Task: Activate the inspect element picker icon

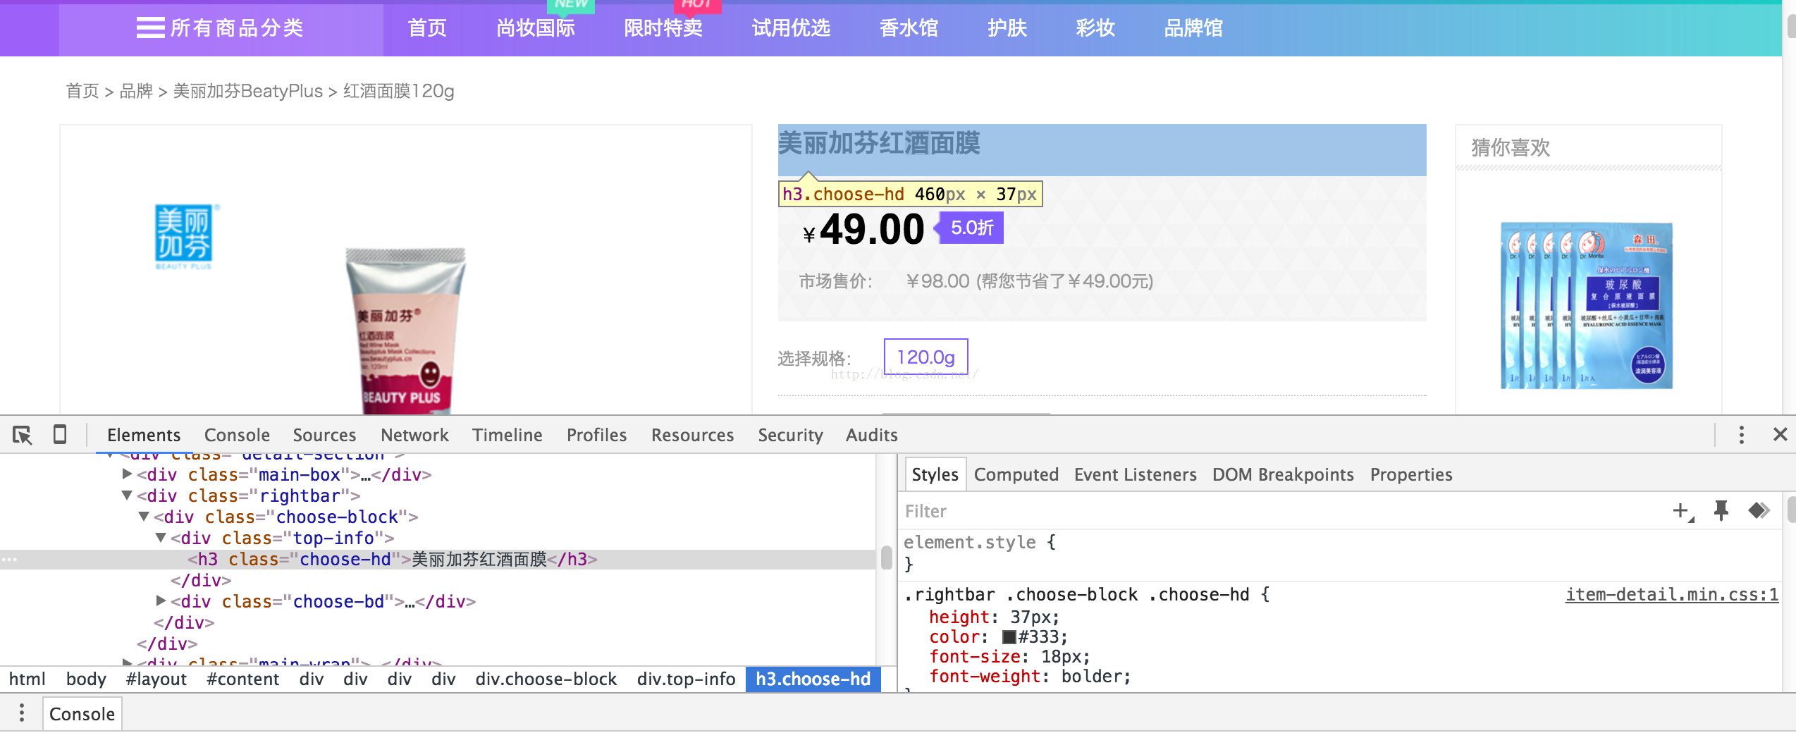Action: [x=23, y=435]
